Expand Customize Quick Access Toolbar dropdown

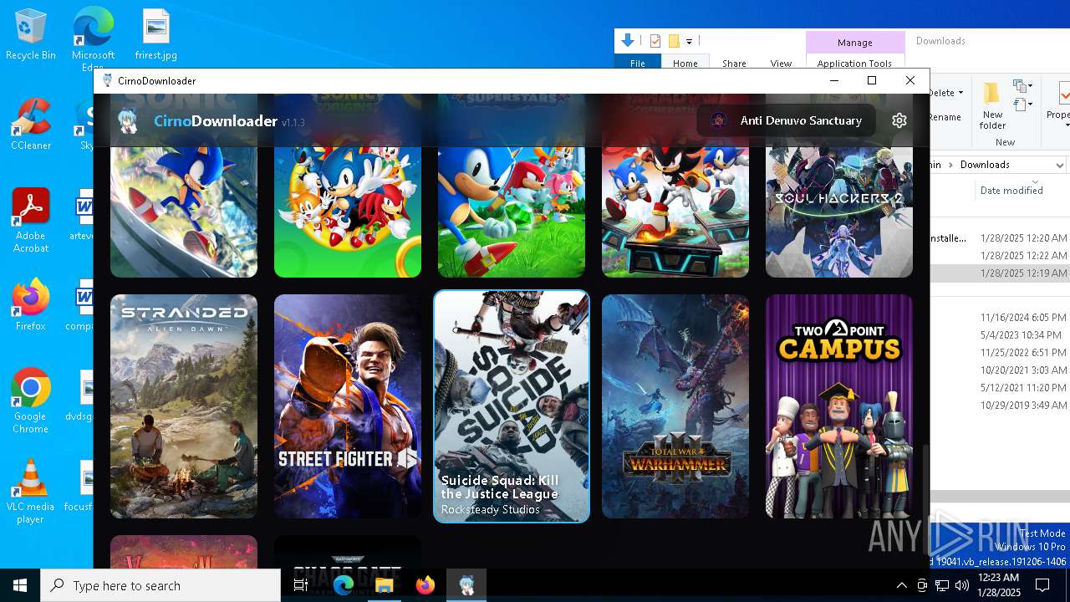tap(689, 41)
